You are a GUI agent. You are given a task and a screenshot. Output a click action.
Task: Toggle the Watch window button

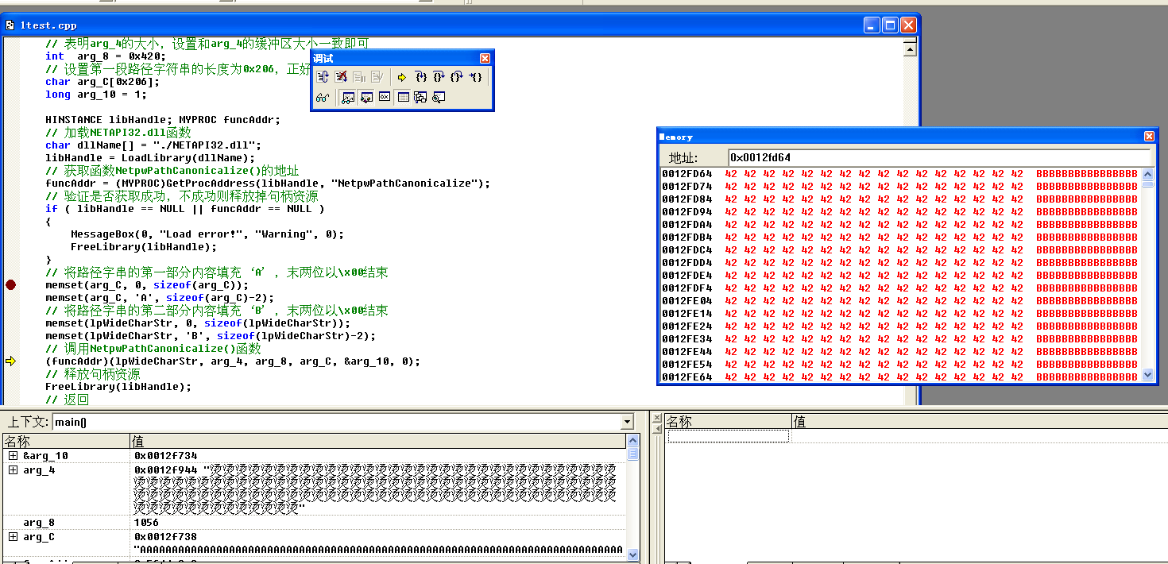(x=348, y=97)
